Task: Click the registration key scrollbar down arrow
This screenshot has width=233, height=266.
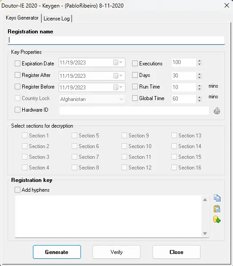Action: [x=205, y=234]
